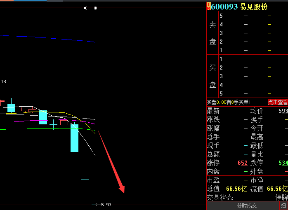Click the 买盘0.00有0手买单! notice text
This screenshot has width=288, height=210.
[x=229, y=102]
